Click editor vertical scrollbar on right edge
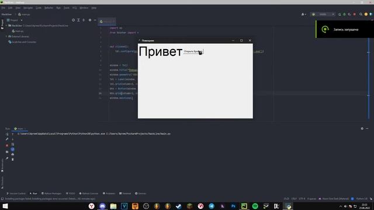 369,79
